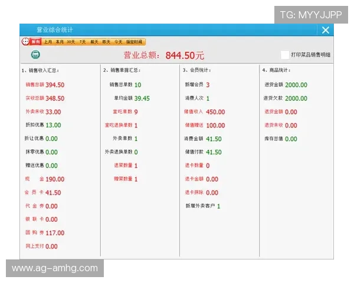The width and height of the screenshot is (354, 283).
Task: Click the 1、销售收入汇总 section heading
Action: [40, 70]
